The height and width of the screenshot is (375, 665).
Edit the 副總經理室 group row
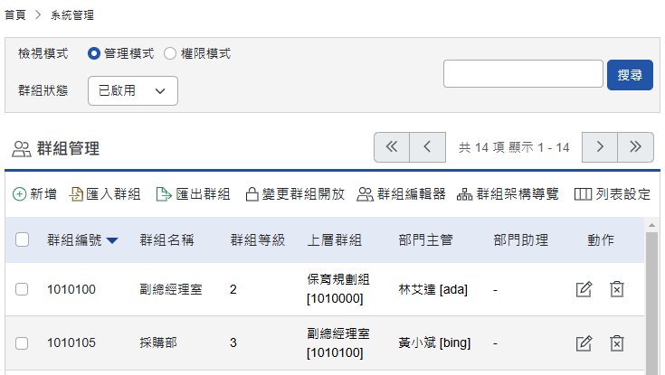tap(584, 289)
